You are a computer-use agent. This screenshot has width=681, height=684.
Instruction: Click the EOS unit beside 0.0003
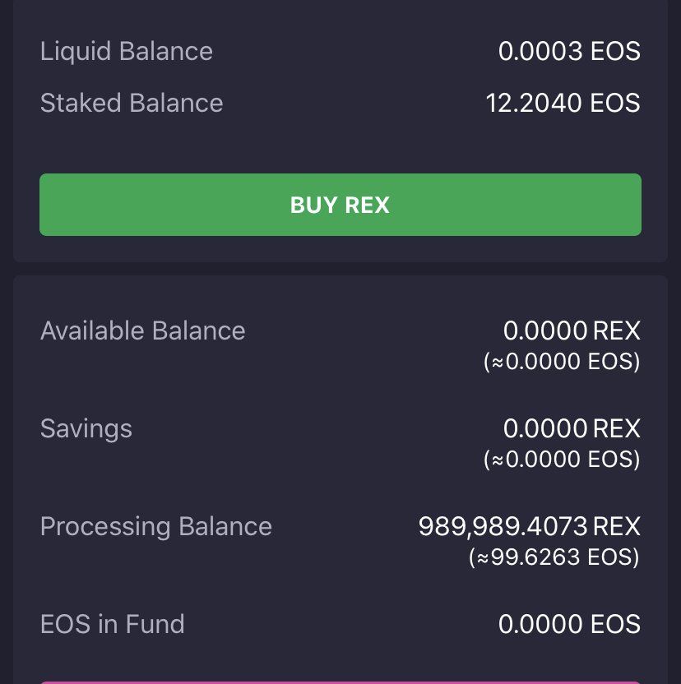tap(615, 51)
